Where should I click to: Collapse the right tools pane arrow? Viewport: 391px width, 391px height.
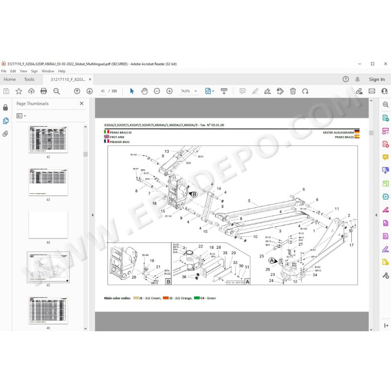[376, 215]
